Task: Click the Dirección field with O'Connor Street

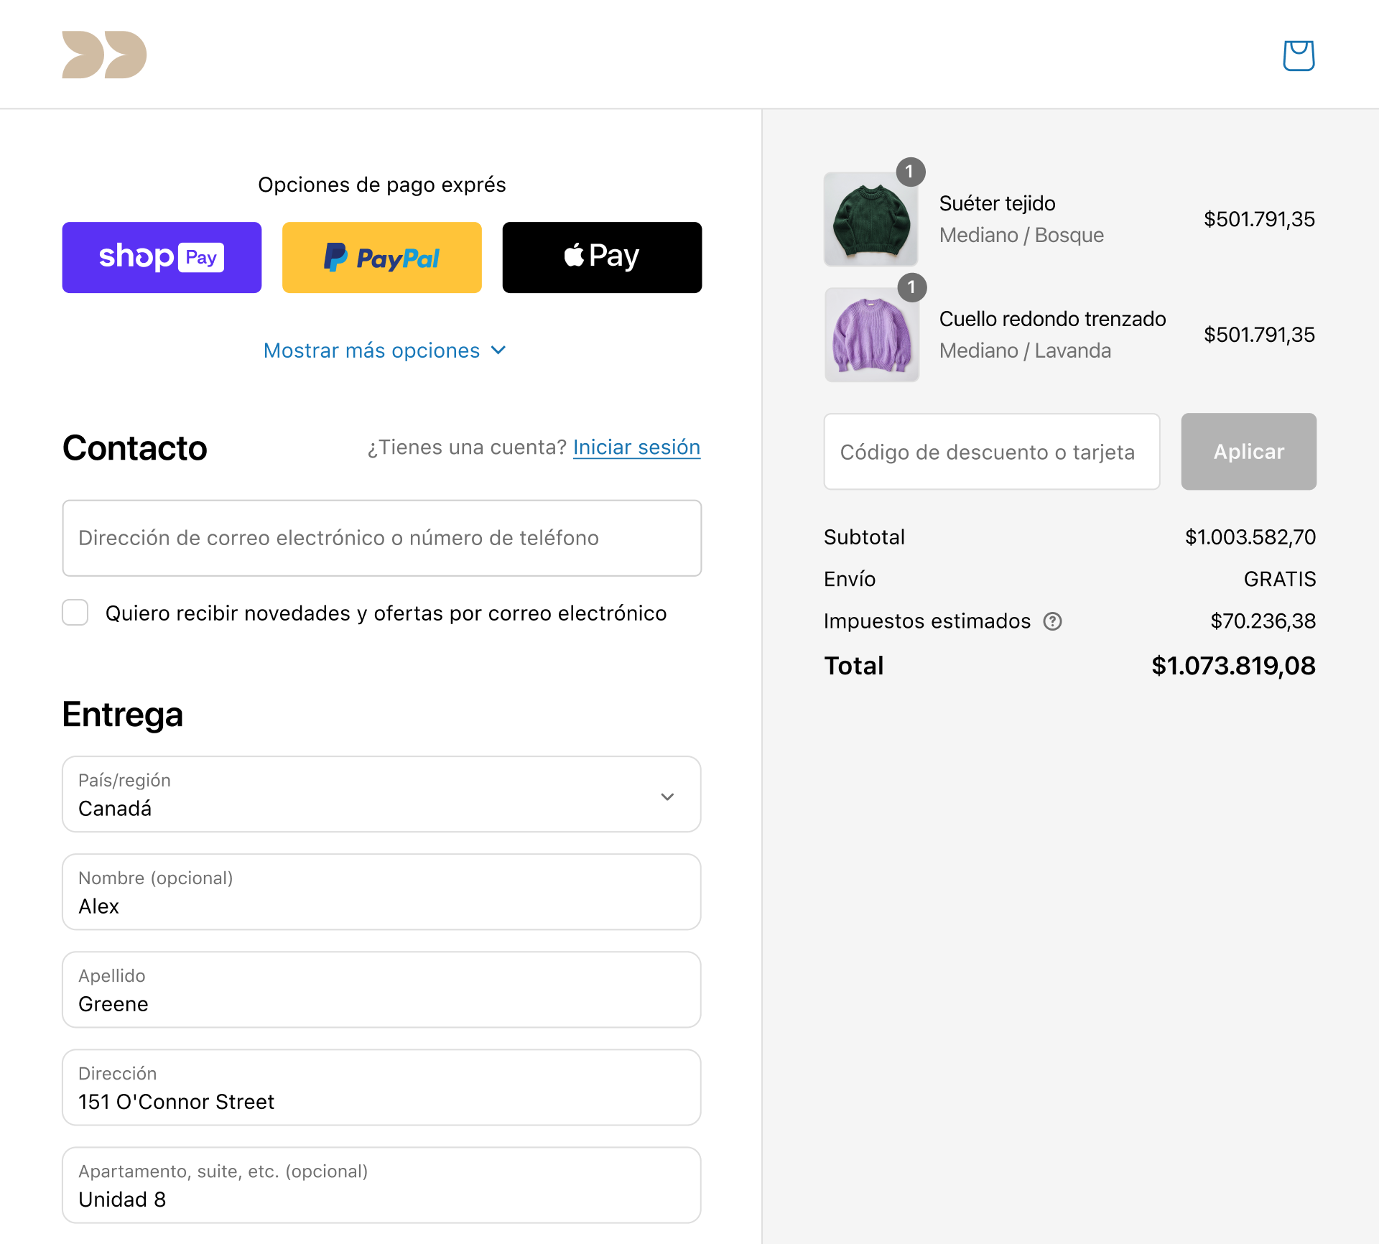Action: tap(381, 1087)
